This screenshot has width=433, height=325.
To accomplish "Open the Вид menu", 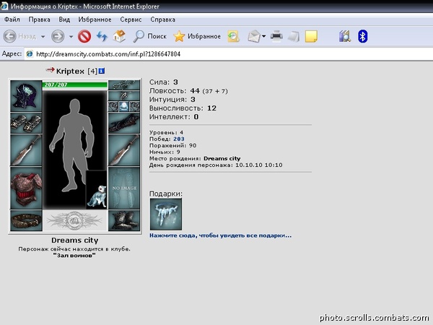I will click(64, 19).
